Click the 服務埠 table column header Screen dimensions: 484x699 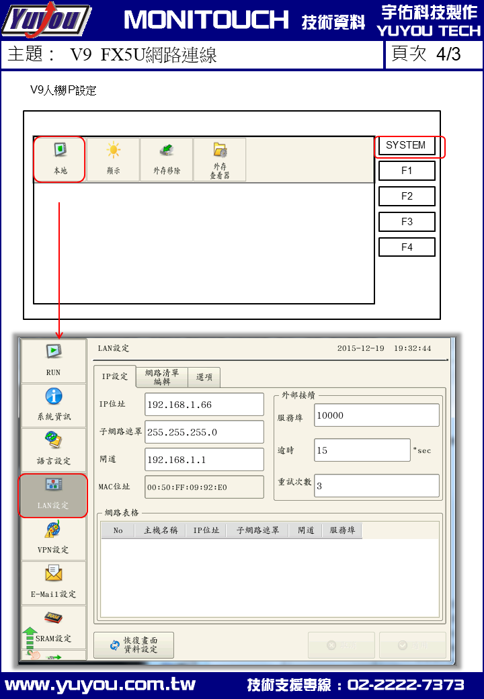tap(342, 530)
